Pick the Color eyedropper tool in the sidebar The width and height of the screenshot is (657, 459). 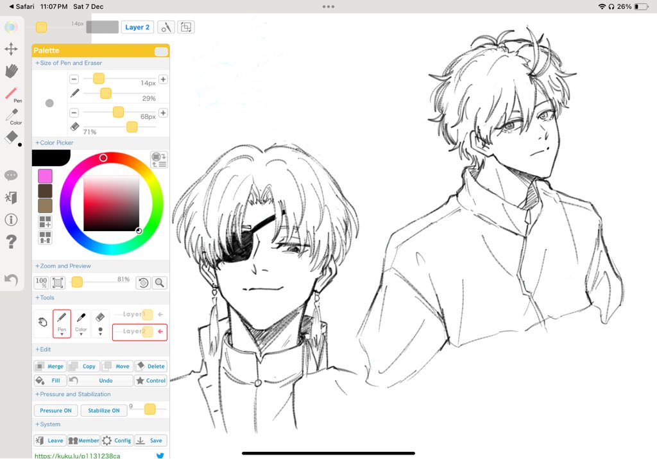[13, 117]
